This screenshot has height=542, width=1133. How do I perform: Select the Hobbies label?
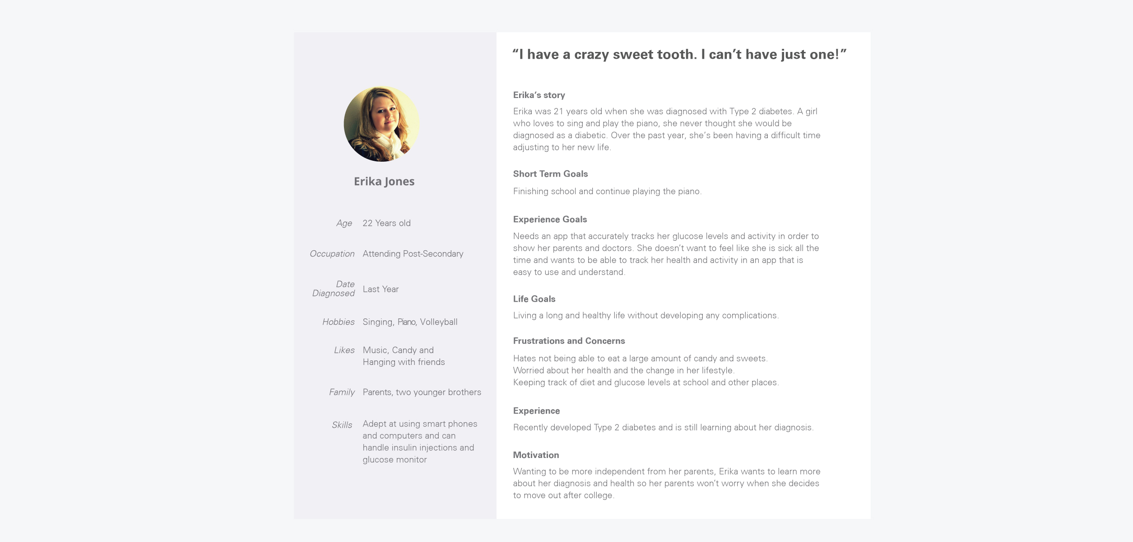tap(338, 322)
